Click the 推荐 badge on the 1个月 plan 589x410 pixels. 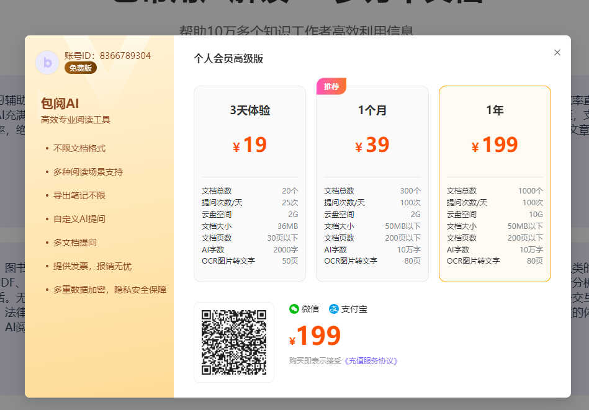coord(330,87)
